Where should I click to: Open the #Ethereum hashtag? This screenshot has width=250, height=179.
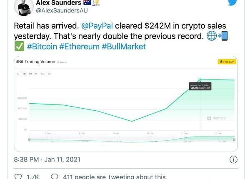82,46
